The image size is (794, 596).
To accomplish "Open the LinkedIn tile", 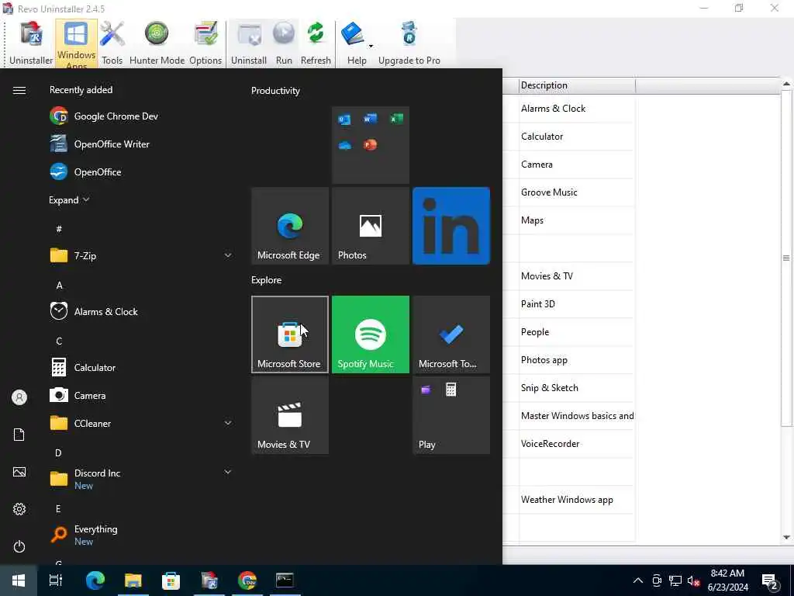I will (451, 226).
